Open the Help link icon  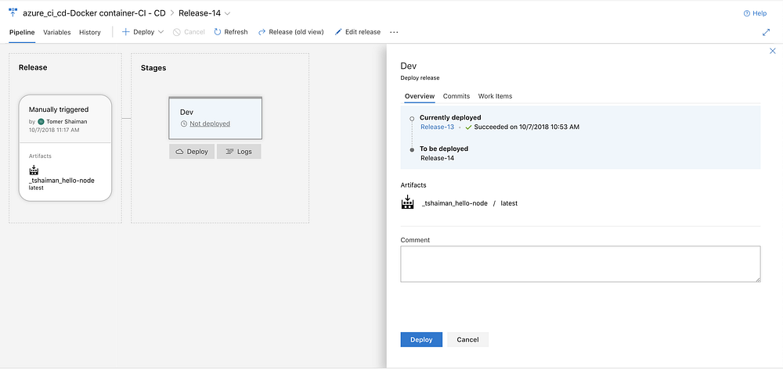pos(747,13)
